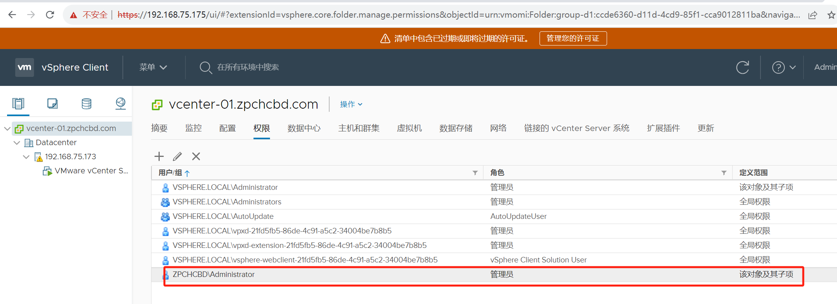The height and width of the screenshot is (304, 837).
Task: Select Datacenter in the inventory tree
Action: click(x=56, y=142)
